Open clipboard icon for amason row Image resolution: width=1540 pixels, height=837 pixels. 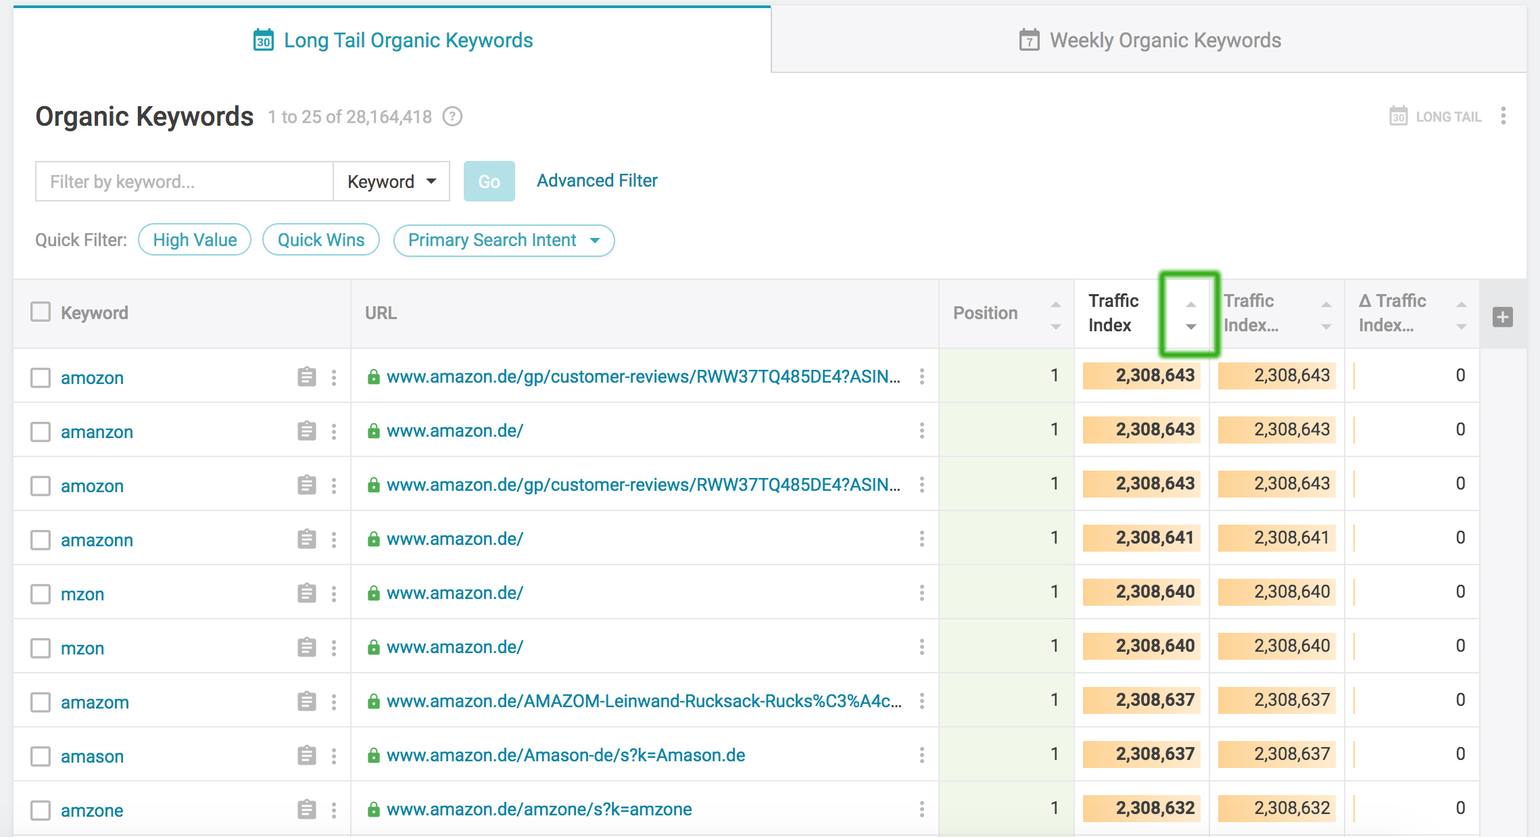point(307,756)
